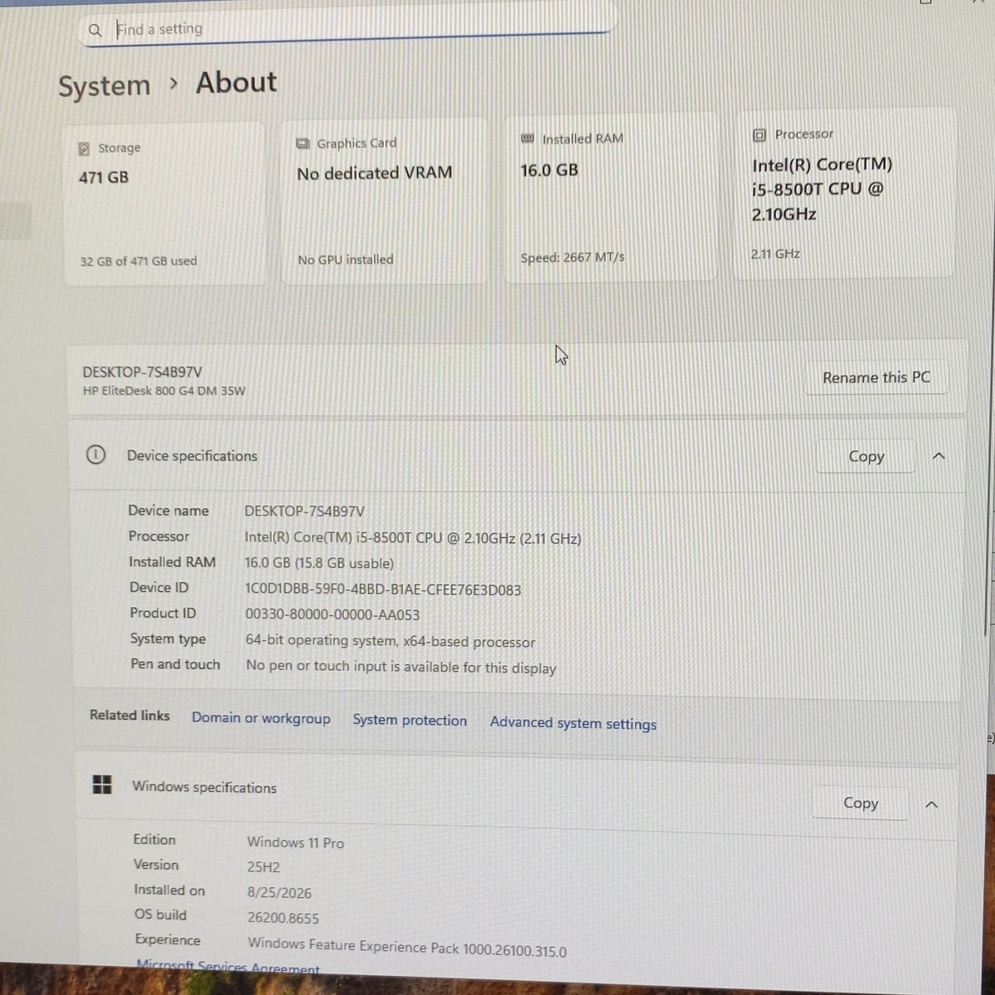Click the Graphics Card icon
The width and height of the screenshot is (995, 995).
303,143
